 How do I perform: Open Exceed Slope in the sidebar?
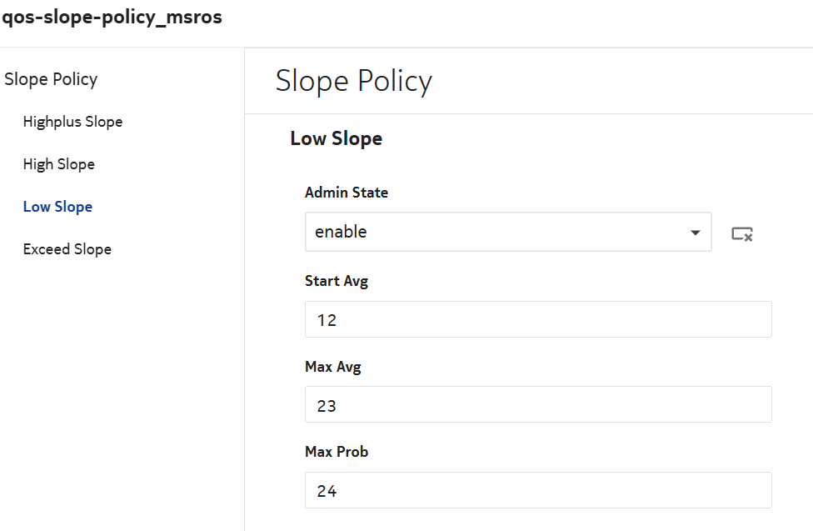(67, 249)
